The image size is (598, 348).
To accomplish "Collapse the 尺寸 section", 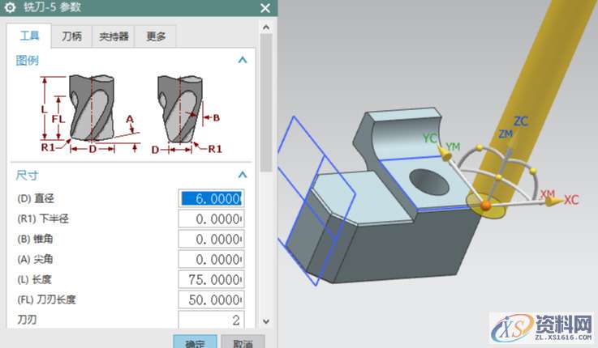I will [241, 174].
